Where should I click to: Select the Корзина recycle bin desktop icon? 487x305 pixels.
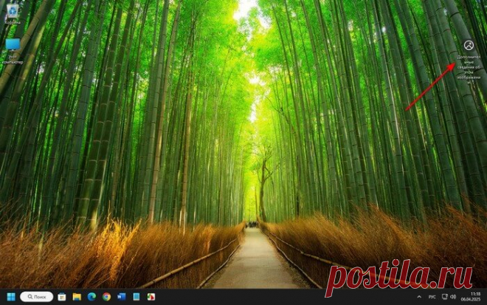[13, 10]
